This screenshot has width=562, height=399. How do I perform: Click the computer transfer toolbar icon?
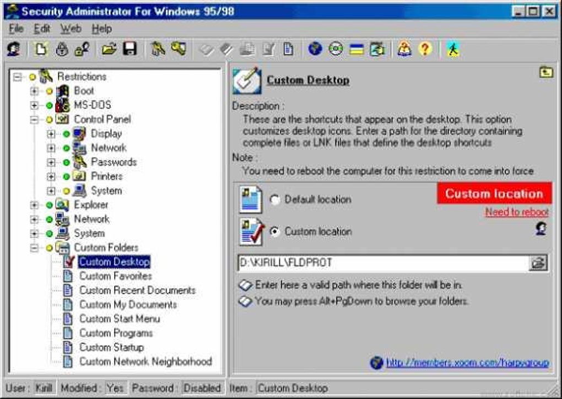pyautogui.click(x=377, y=49)
